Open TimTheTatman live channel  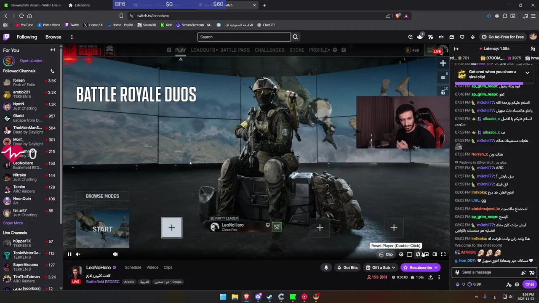pyautogui.click(x=29, y=279)
